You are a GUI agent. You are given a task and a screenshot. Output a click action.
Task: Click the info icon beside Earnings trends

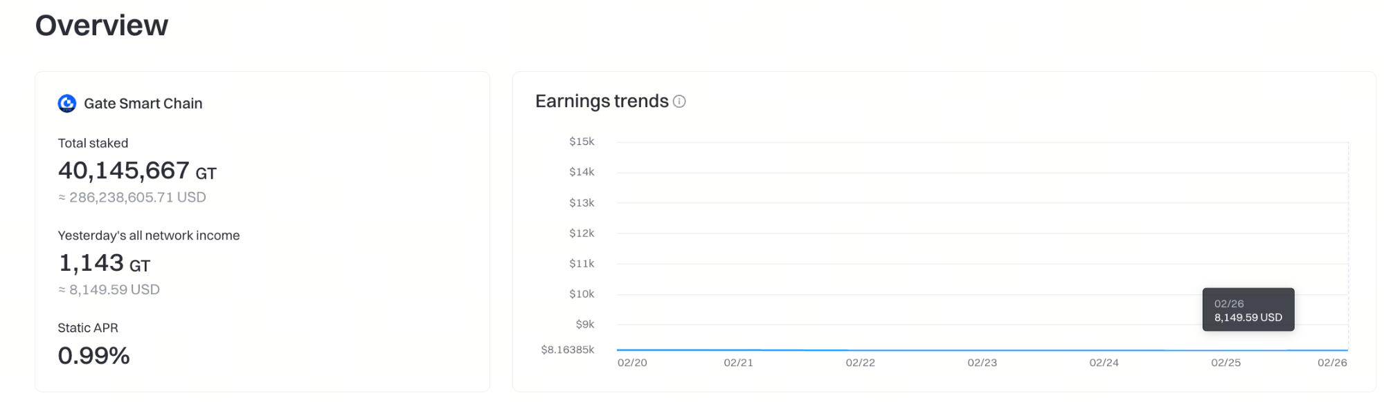point(679,102)
